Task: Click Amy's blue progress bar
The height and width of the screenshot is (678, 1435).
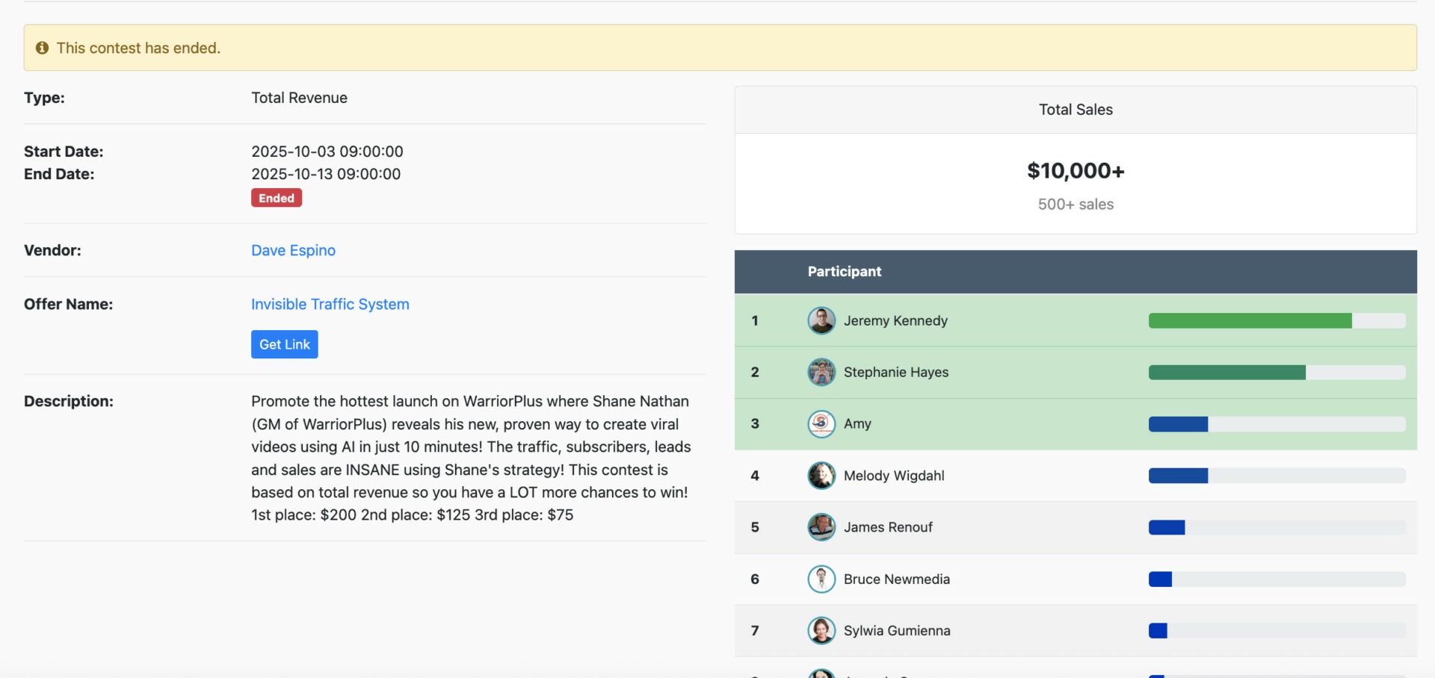Action: point(1178,424)
